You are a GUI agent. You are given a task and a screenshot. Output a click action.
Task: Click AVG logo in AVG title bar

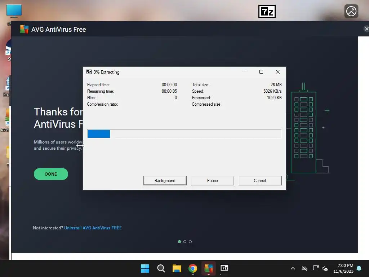(24, 29)
